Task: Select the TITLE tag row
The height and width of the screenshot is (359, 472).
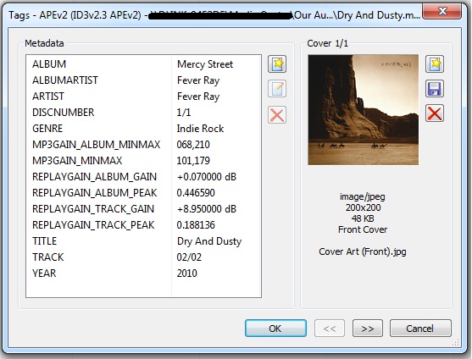Action: 143,241
